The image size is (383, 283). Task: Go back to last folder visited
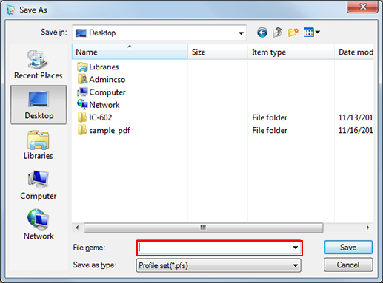pos(262,33)
